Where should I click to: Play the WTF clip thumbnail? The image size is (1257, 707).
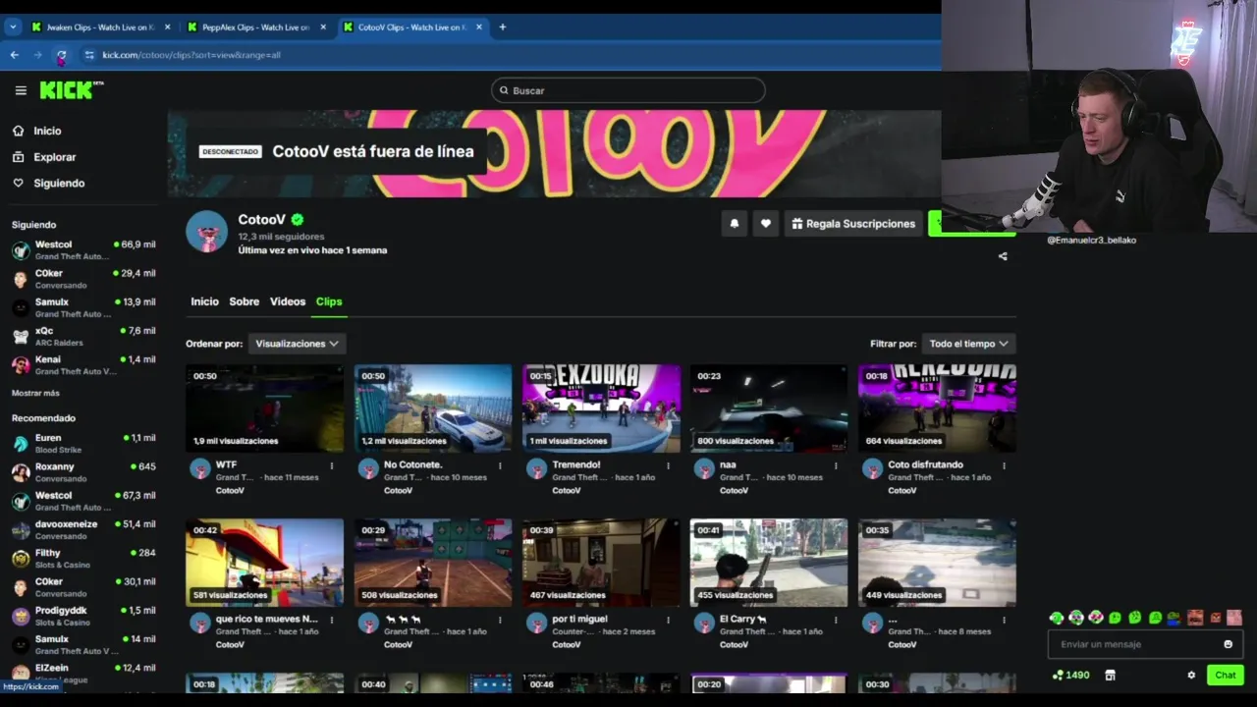(265, 408)
